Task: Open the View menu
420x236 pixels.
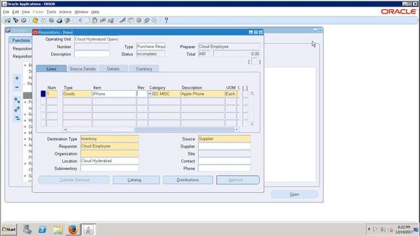Action: coord(26,12)
